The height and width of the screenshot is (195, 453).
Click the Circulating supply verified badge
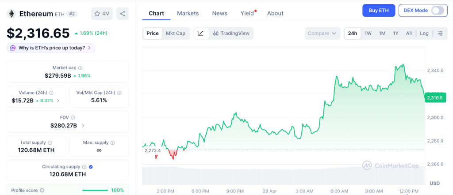coord(91,167)
